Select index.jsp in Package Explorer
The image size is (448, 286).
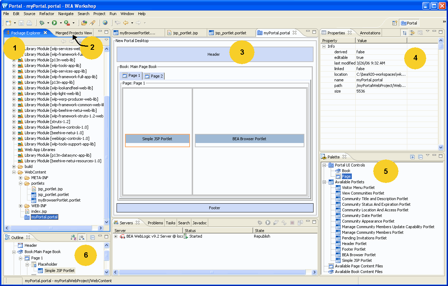pyautogui.click(x=36, y=211)
